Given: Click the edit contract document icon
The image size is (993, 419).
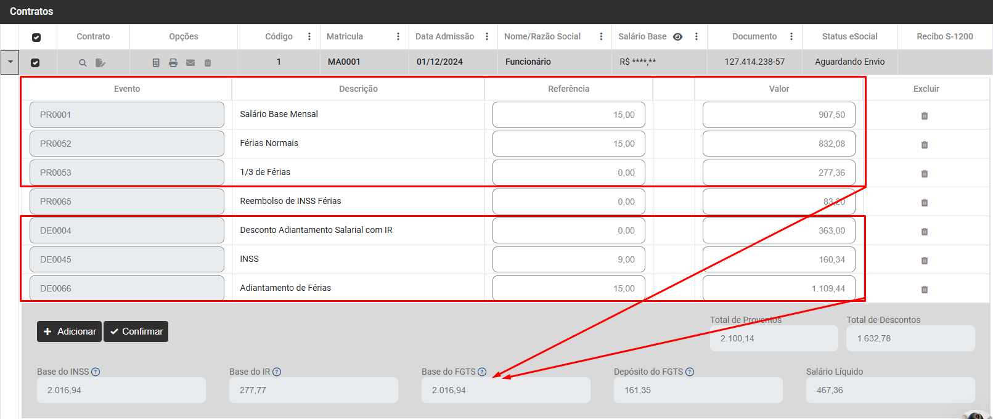Looking at the screenshot, I should pos(100,63).
